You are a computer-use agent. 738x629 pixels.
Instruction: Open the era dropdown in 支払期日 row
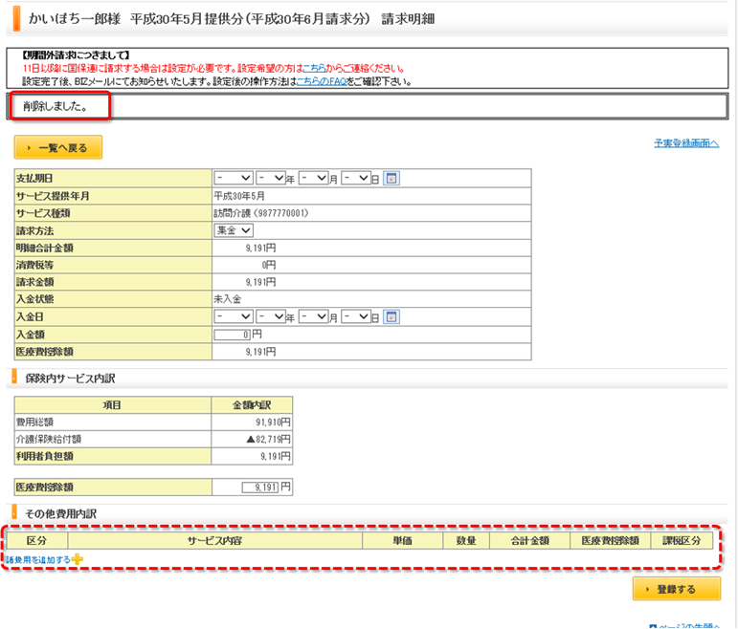234,178
